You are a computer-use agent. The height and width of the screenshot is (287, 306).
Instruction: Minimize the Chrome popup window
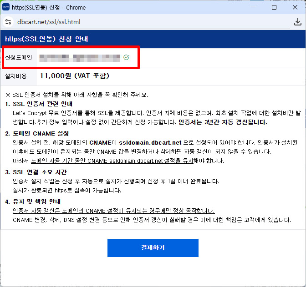253,7
